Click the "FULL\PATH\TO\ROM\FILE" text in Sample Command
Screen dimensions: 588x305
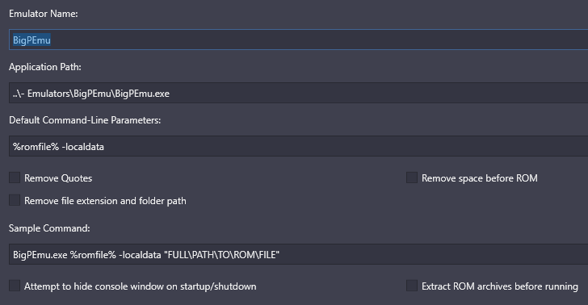221,255
